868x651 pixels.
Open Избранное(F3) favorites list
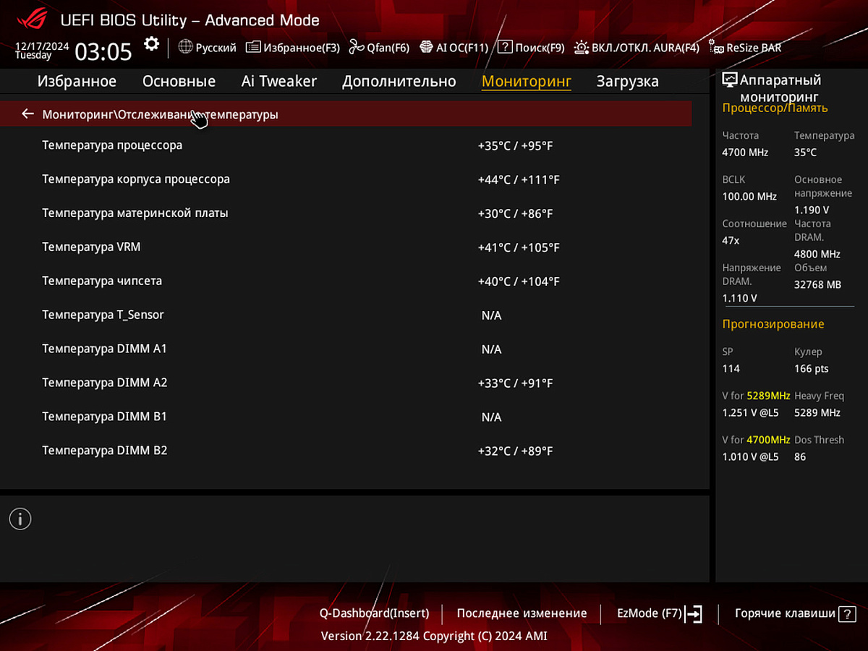(292, 48)
